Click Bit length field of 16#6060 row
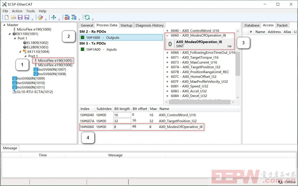Image resolution: width=298 pixels, height=186 pixels. tap(122, 127)
